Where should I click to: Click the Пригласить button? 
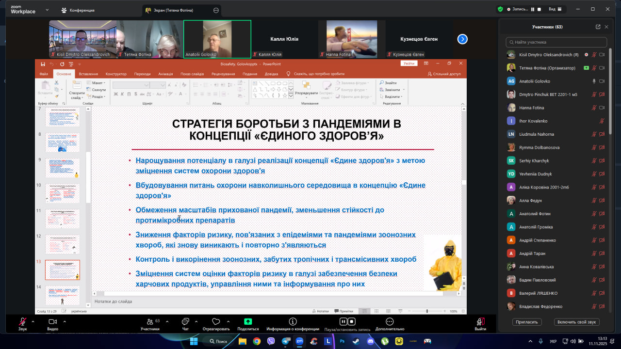click(x=527, y=322)
